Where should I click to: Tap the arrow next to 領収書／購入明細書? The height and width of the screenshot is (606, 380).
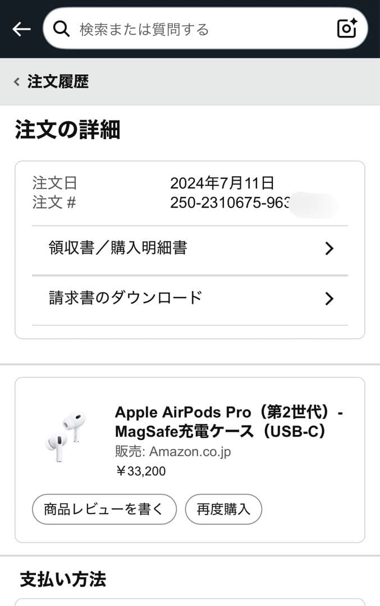click(x=329, y=248)
